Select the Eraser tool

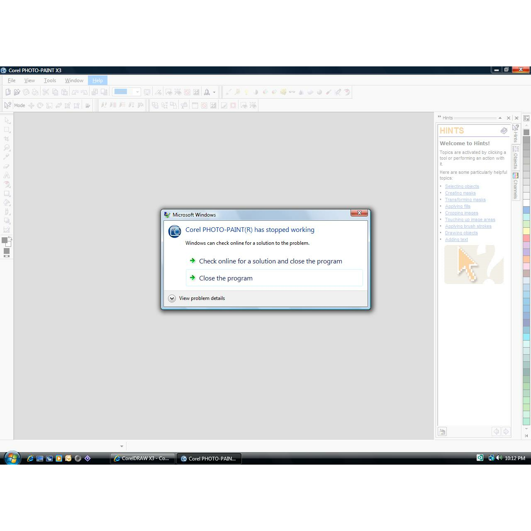point(7,166)
